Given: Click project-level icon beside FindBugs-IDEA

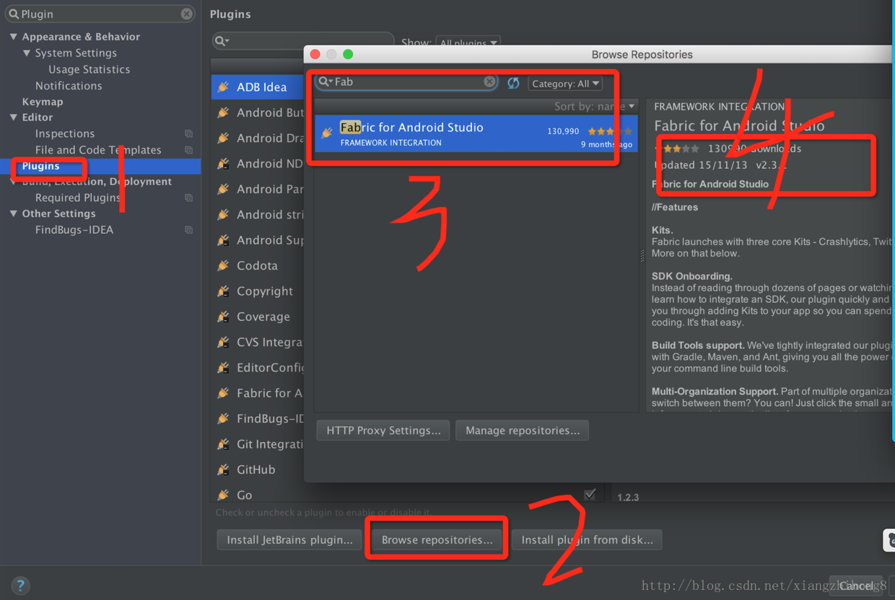Looking at the screenshot, I should click(188, 230).
